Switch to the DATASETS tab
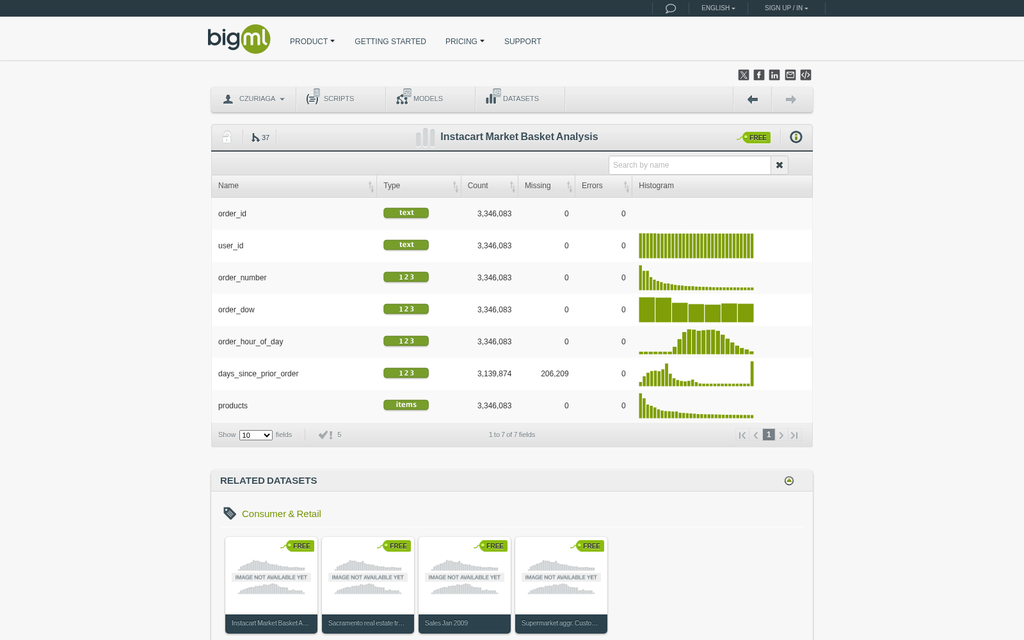1024x640 pixels. pyautogui.click(x=520, y=99)
